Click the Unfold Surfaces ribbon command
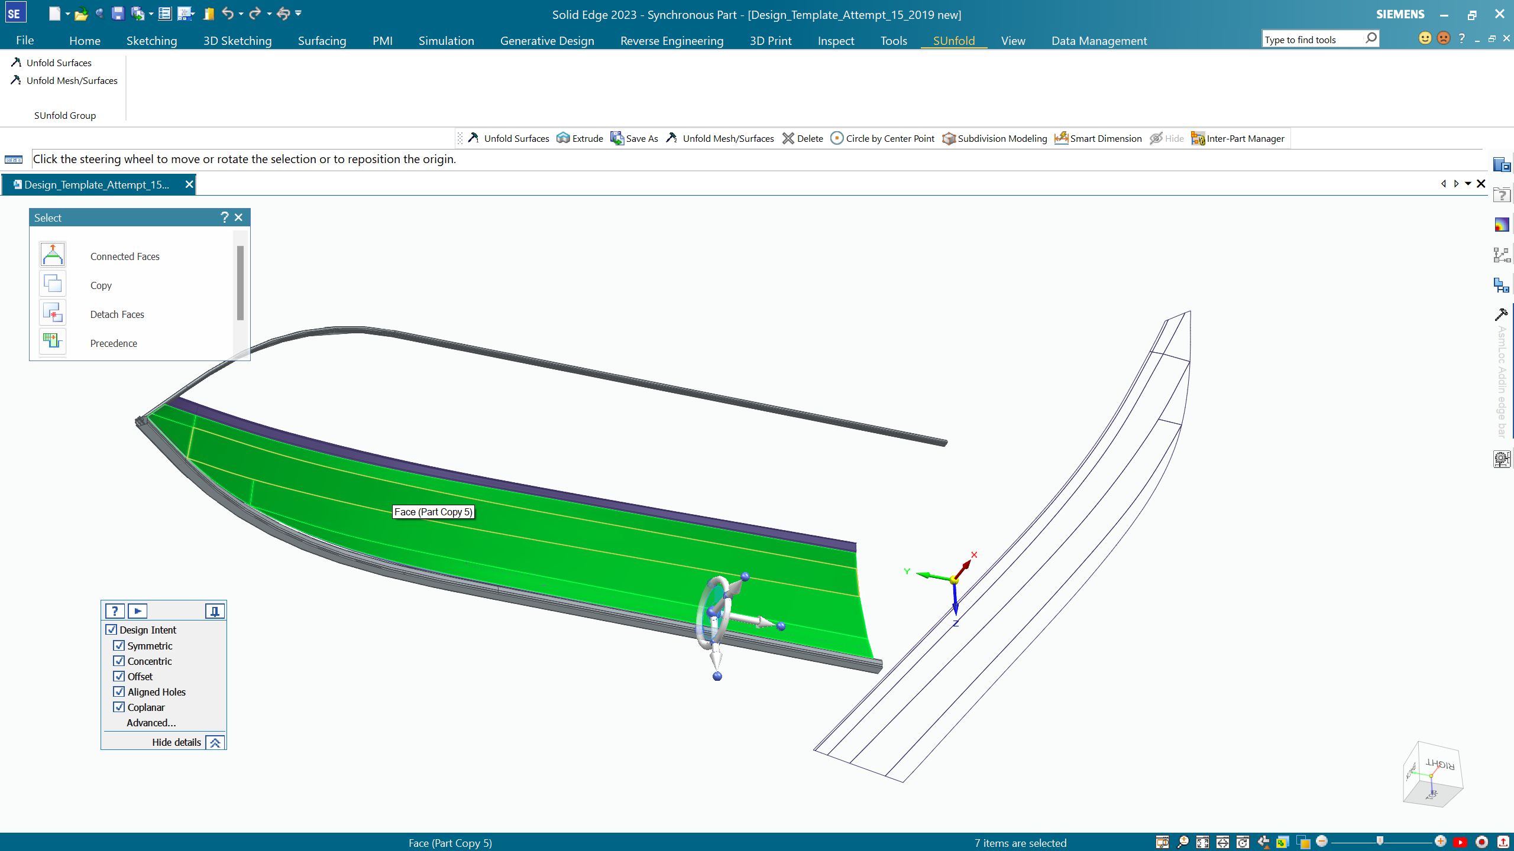This screenshot has height=851, width=1514. [x=52, y=63]
